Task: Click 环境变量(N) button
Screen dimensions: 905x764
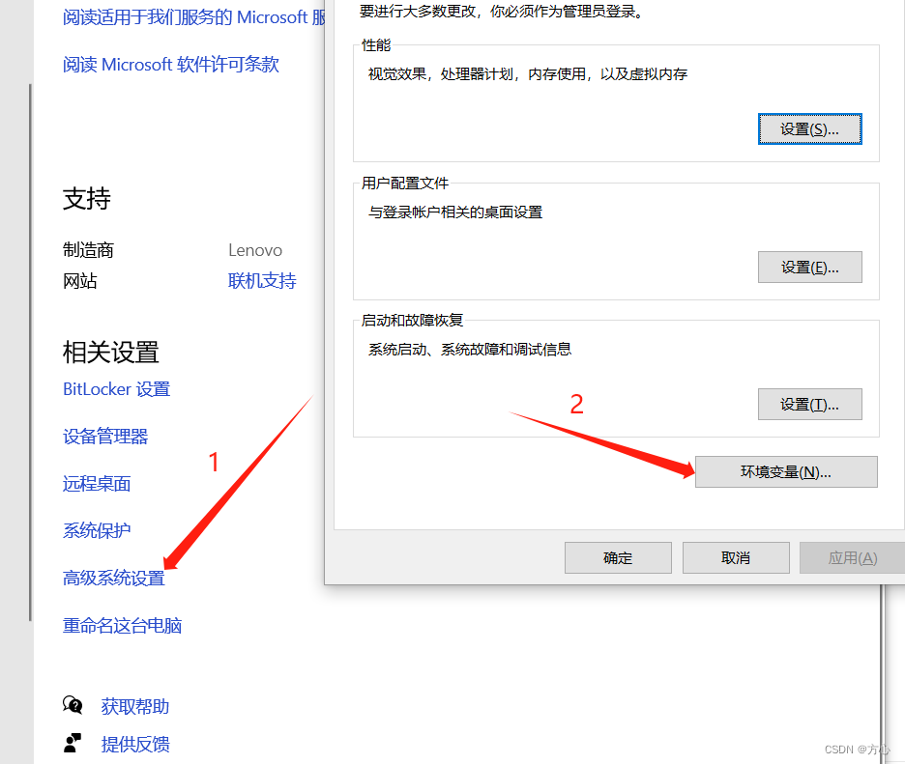Action: [785, 471]
